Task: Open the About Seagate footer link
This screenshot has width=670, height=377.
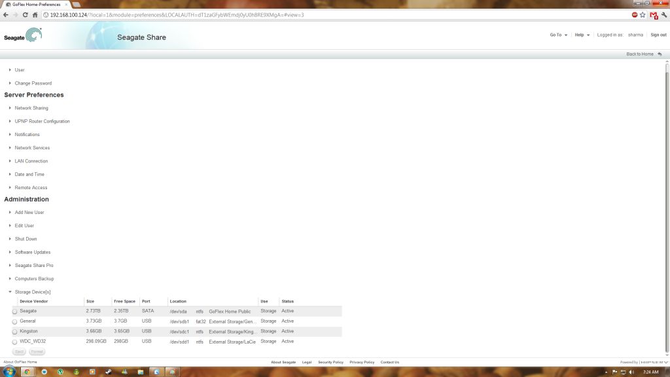Action: 283,363
